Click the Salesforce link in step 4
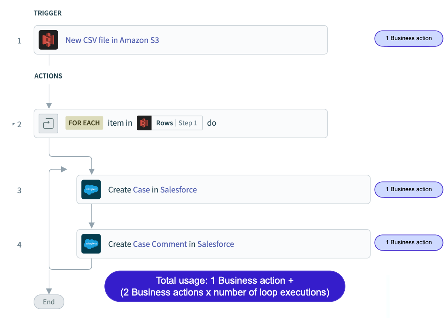 [x=216, y=244]
